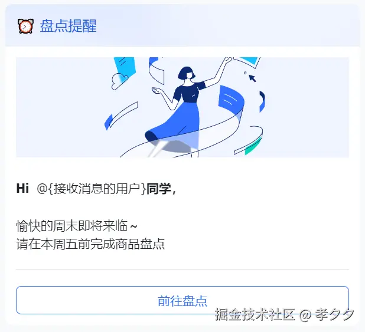The height and width of the screenshot is (332, 365).
Task: Click the line 请在本周五前完成商品盘点
Action: [x=90, y=244]
